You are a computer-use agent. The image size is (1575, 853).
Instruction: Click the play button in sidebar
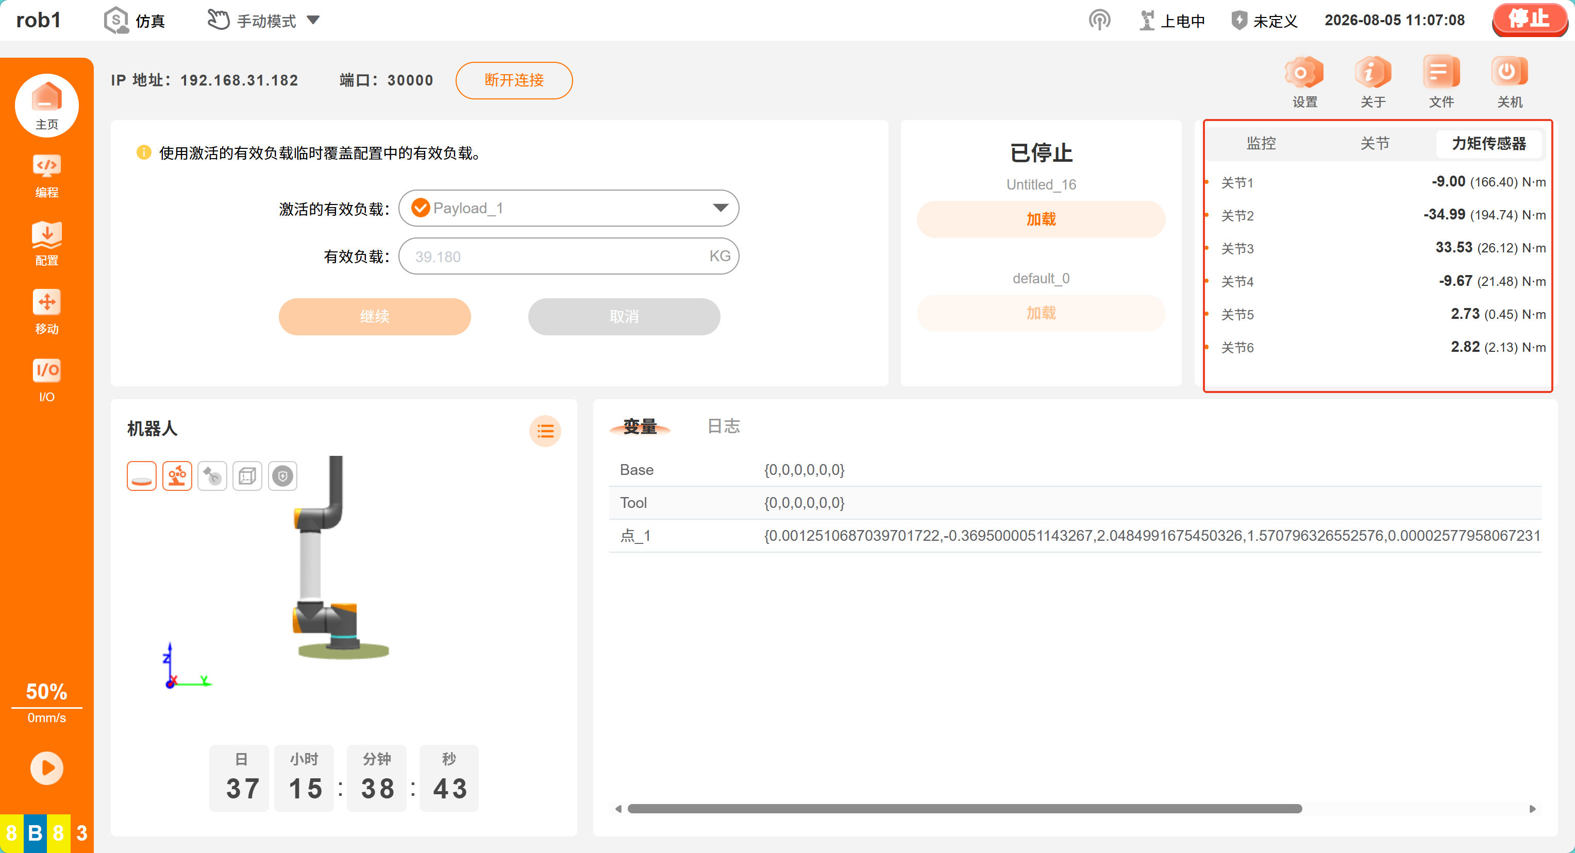click(46, 767)
